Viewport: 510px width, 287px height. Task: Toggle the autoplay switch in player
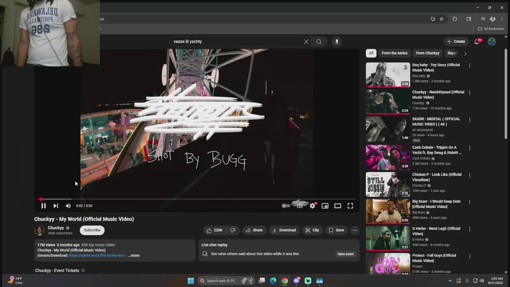(286, 206)
